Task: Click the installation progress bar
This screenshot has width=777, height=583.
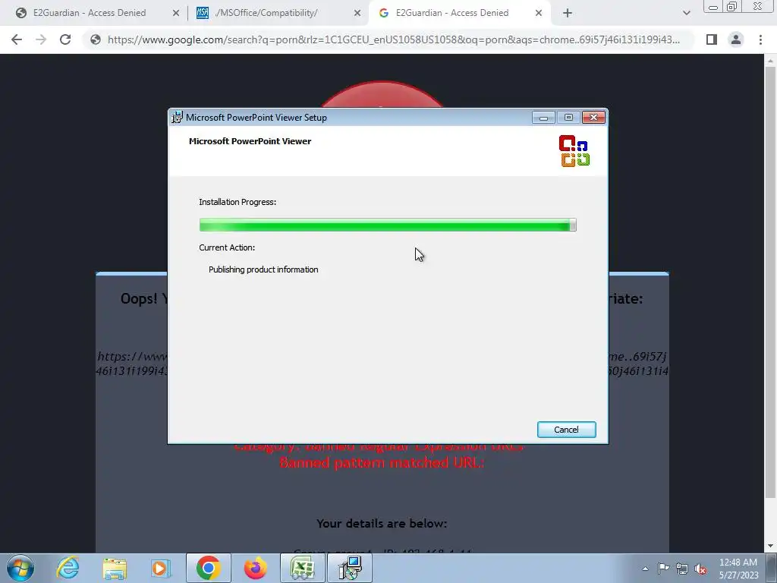Action: click(388, 225)
